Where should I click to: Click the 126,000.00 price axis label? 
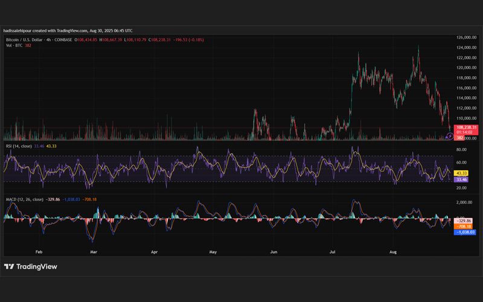(x=466, y=37)
